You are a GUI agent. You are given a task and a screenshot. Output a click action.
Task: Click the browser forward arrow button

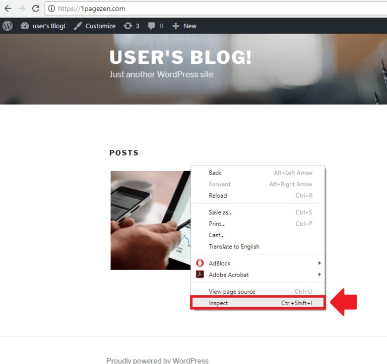[22, 9]
